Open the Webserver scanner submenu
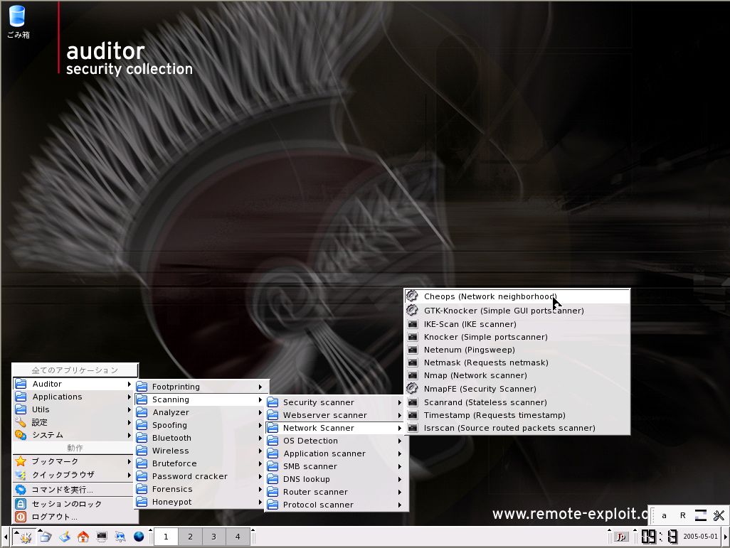This screenshot has width=730, height=548. 336,415
